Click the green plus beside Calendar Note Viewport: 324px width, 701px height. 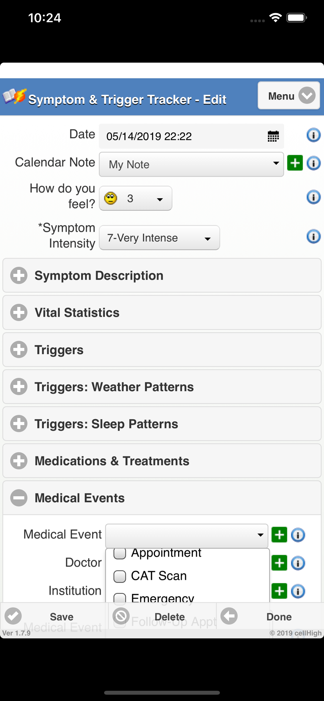295,163
